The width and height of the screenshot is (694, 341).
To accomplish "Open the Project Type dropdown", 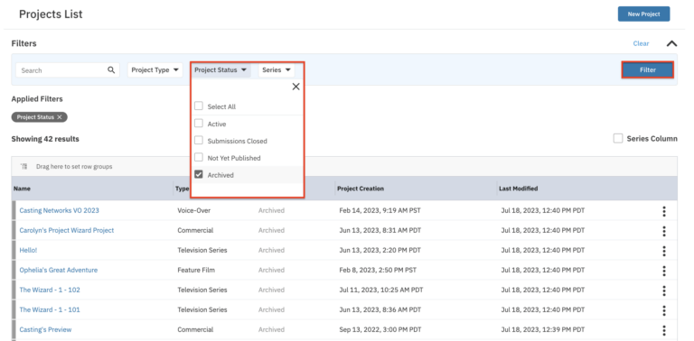I will click(x=155, y=69).
